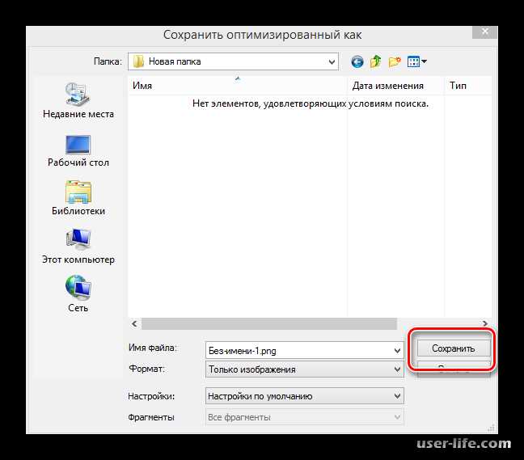Click the Сохранить button
This screenshot has height=460, width=524.
pos(454,348)
